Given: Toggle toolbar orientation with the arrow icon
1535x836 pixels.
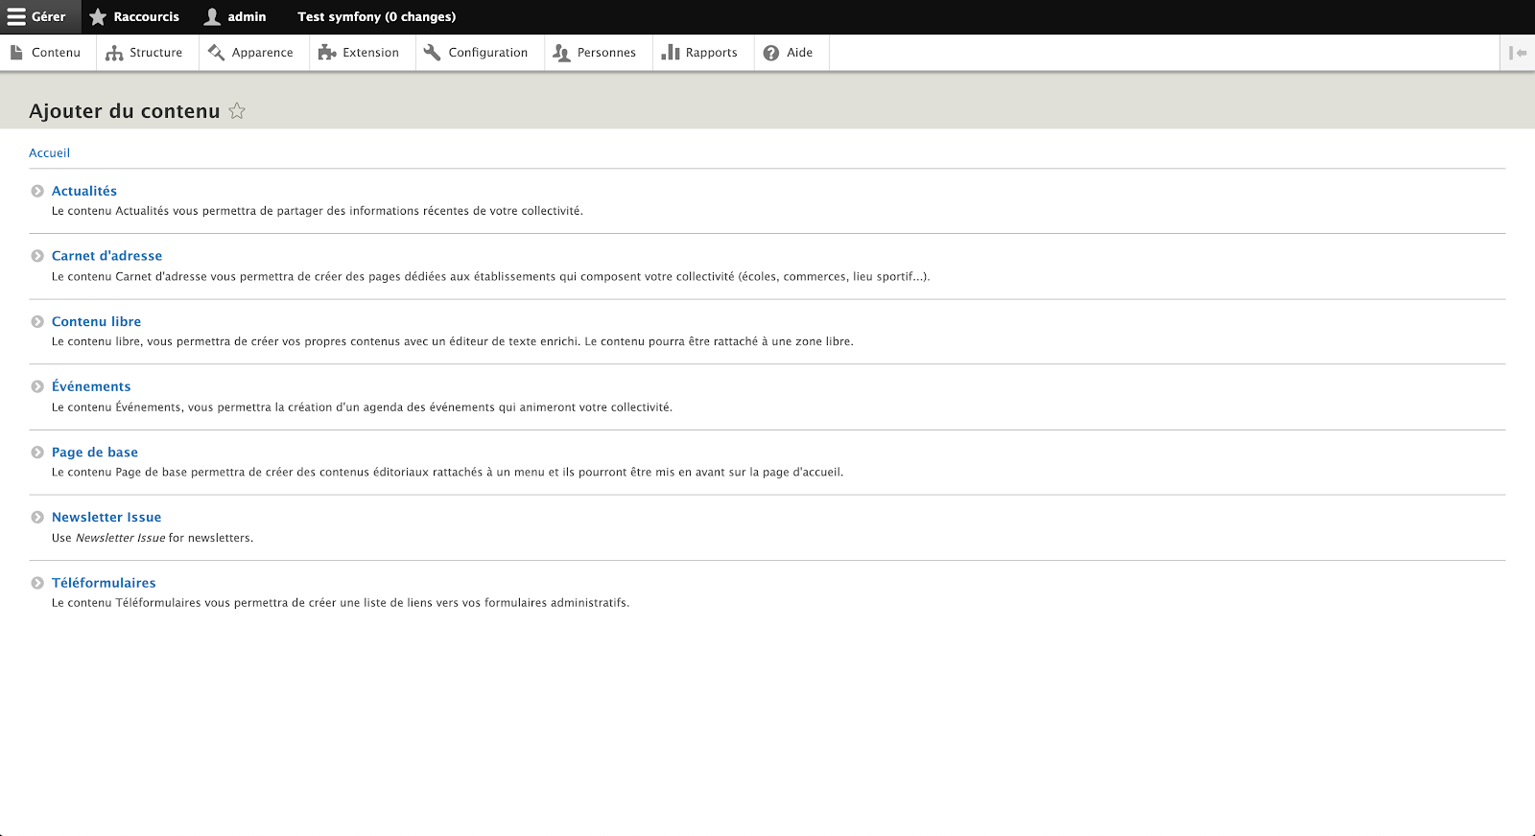Looking at the screenshot, I should click(x=1518, y=53).
